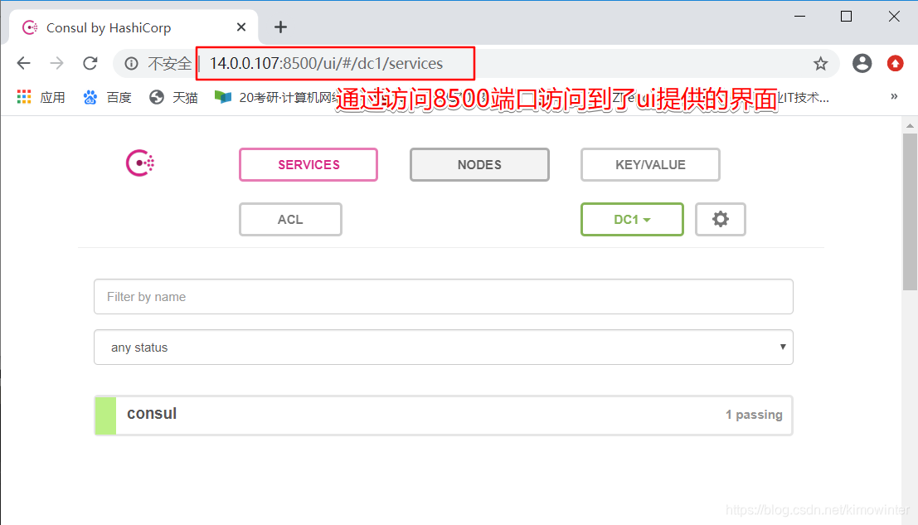This screenshot has width=918, height=525.
Task: Expand the any status dropdown
Action: pyautogui.click(x=444, y=347)
